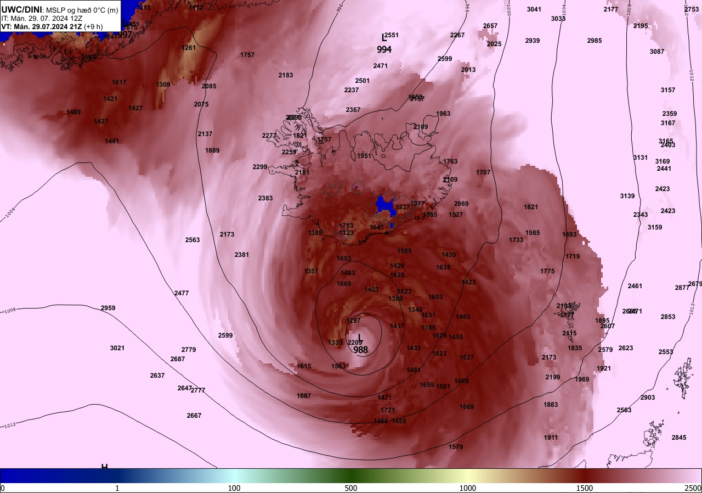Viewport: 702px width, 493px height.
Task: Click the height value 1309
Action: [163, 85]
